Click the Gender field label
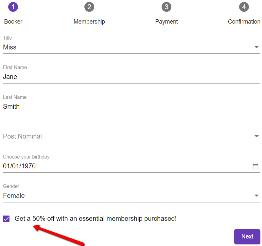The image size is (262, 246). pos(11,186)
